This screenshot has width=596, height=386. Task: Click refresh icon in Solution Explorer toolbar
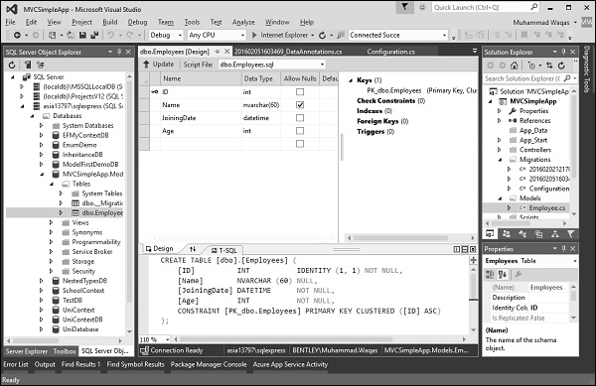[561, 65]
